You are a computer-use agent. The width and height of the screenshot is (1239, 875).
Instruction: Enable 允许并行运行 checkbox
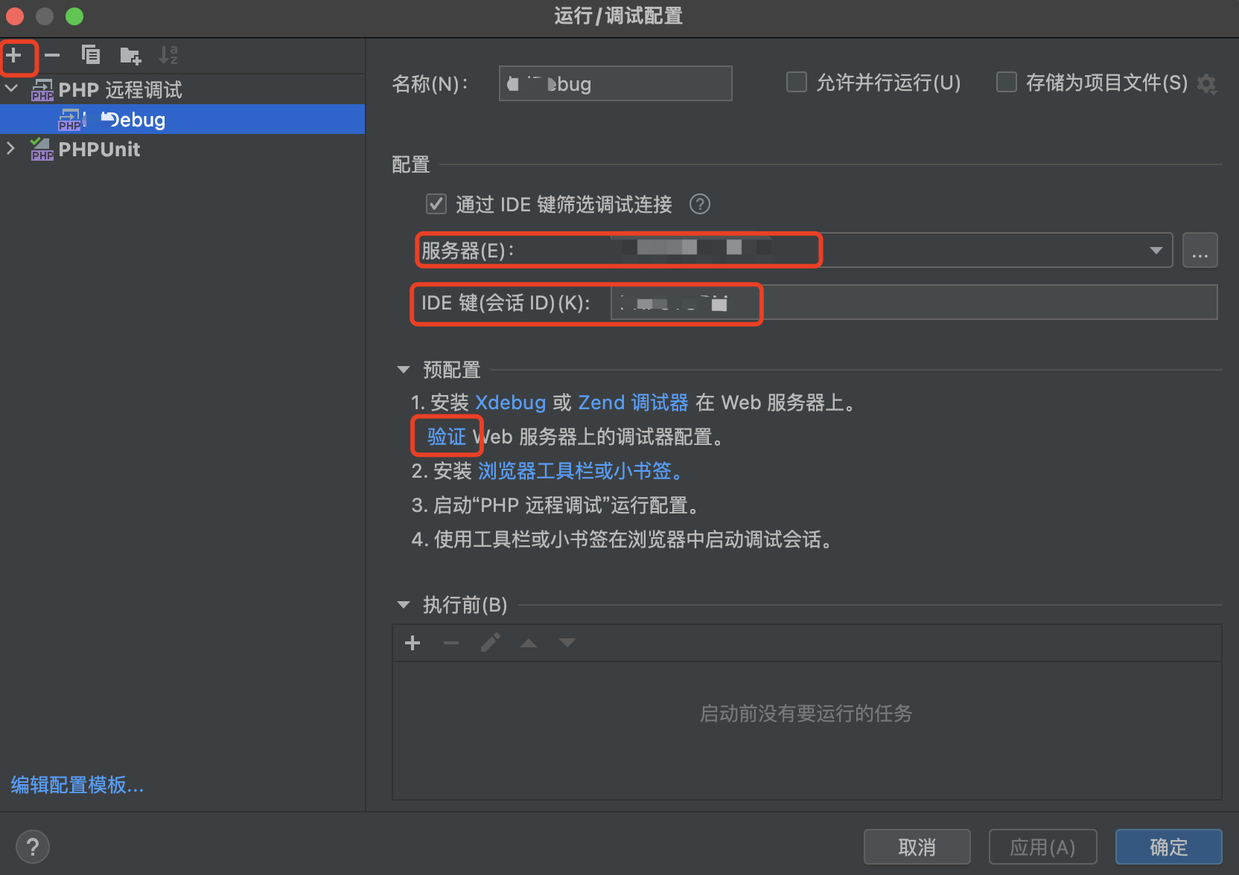tap(797, 82)
